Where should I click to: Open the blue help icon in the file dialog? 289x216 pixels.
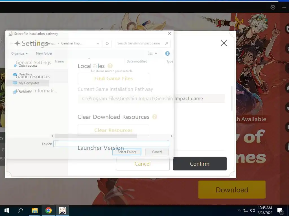(167, 53)
